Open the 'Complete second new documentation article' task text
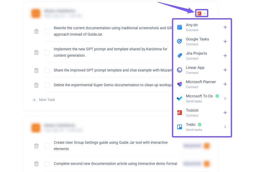 click(115, 164)
